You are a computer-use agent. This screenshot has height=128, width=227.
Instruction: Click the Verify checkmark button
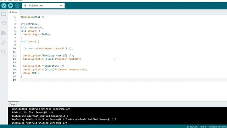click(4, 6)
